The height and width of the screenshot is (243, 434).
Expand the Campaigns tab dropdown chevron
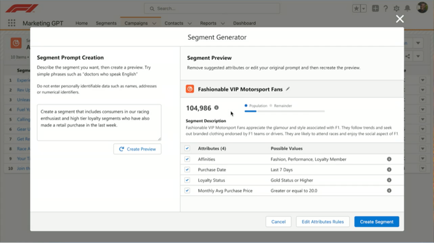pos(154,24)
